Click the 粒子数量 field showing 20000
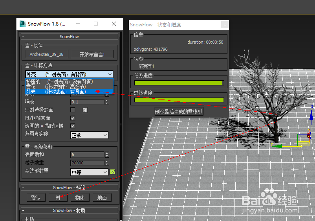The height and width of the screenshot is (221, 315). [x=87, y=163]
